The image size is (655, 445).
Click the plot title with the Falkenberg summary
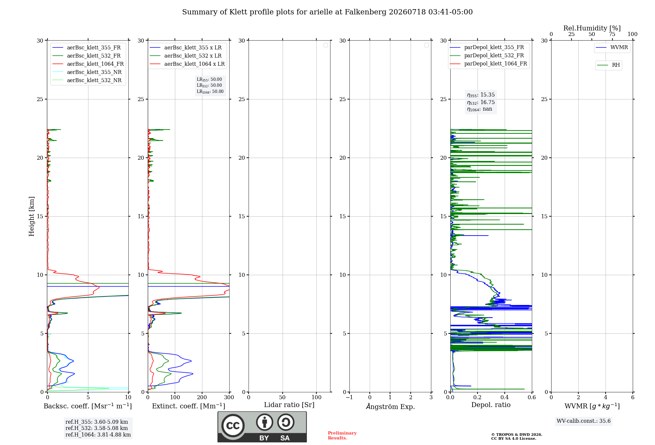click(327, 12)
